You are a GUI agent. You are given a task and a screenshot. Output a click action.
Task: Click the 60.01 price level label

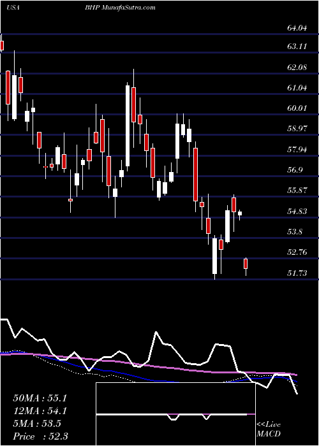297,108
